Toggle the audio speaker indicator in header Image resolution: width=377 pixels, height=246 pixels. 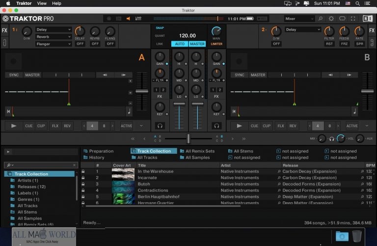point(129,19)
